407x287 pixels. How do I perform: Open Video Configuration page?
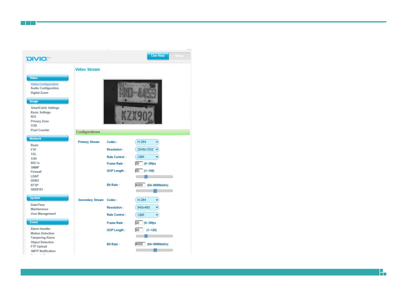click(45, 84)
